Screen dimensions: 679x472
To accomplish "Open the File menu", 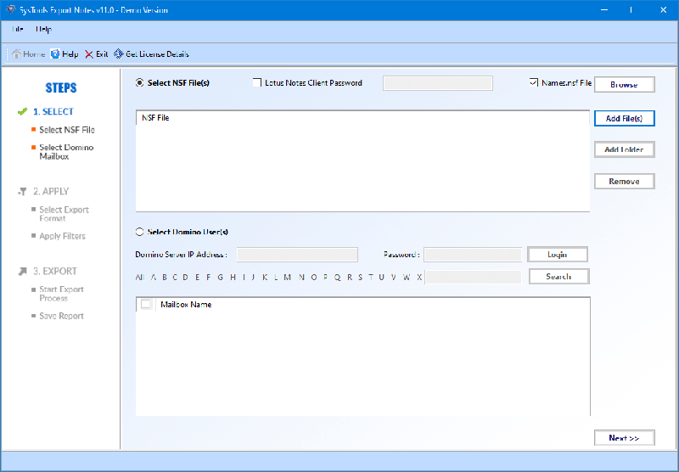I will [17, 29].
